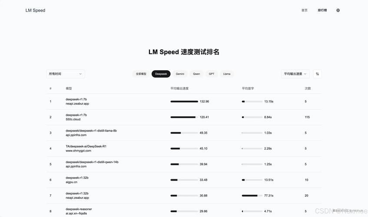Screen dimensions: 368x217
Task: Click the globe language icon
Action: coord(338,10)
